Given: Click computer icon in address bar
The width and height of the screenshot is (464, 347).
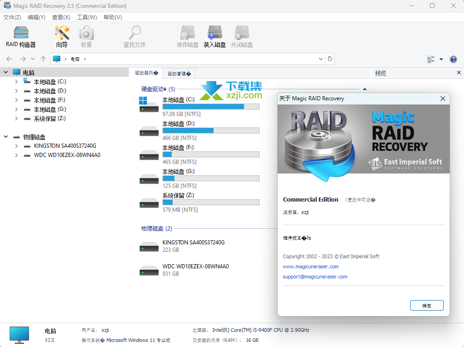Looking at the screenshot, I should point(57,59).
